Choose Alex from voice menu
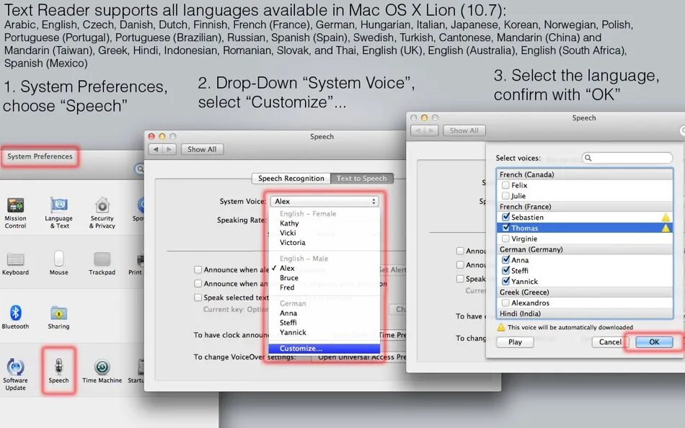 [x=324, y=268]
